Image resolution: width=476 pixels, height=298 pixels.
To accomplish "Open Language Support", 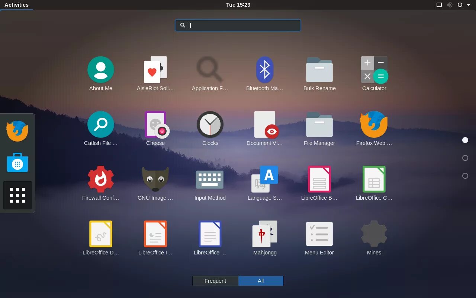I will [x=265, y=183].
